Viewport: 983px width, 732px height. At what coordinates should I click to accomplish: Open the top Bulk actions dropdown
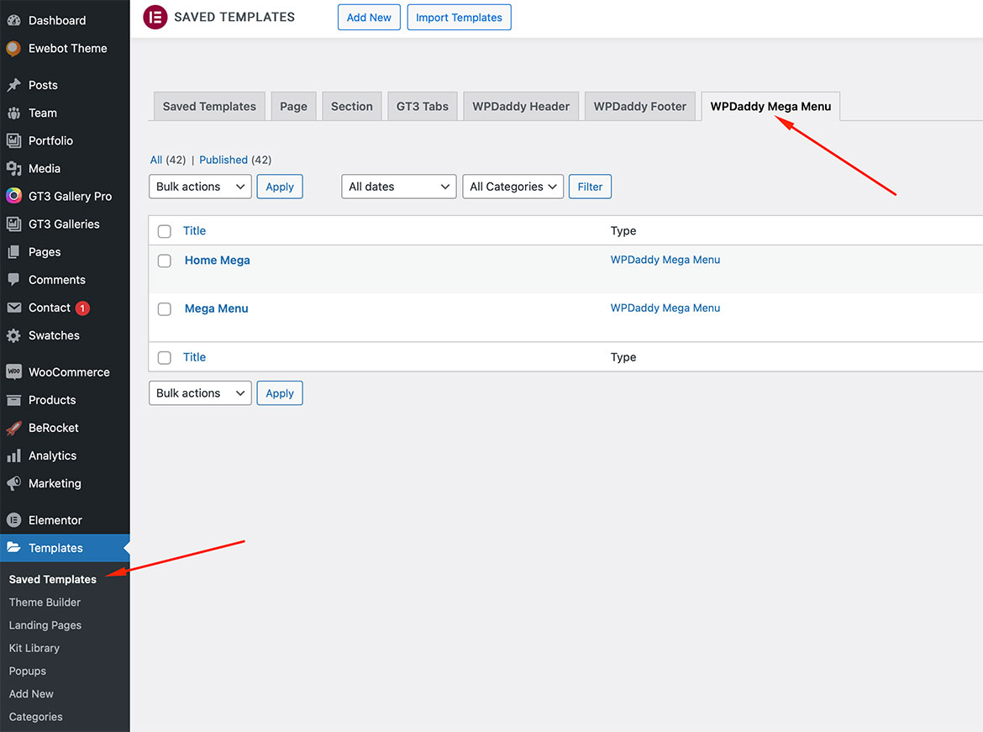200,187
